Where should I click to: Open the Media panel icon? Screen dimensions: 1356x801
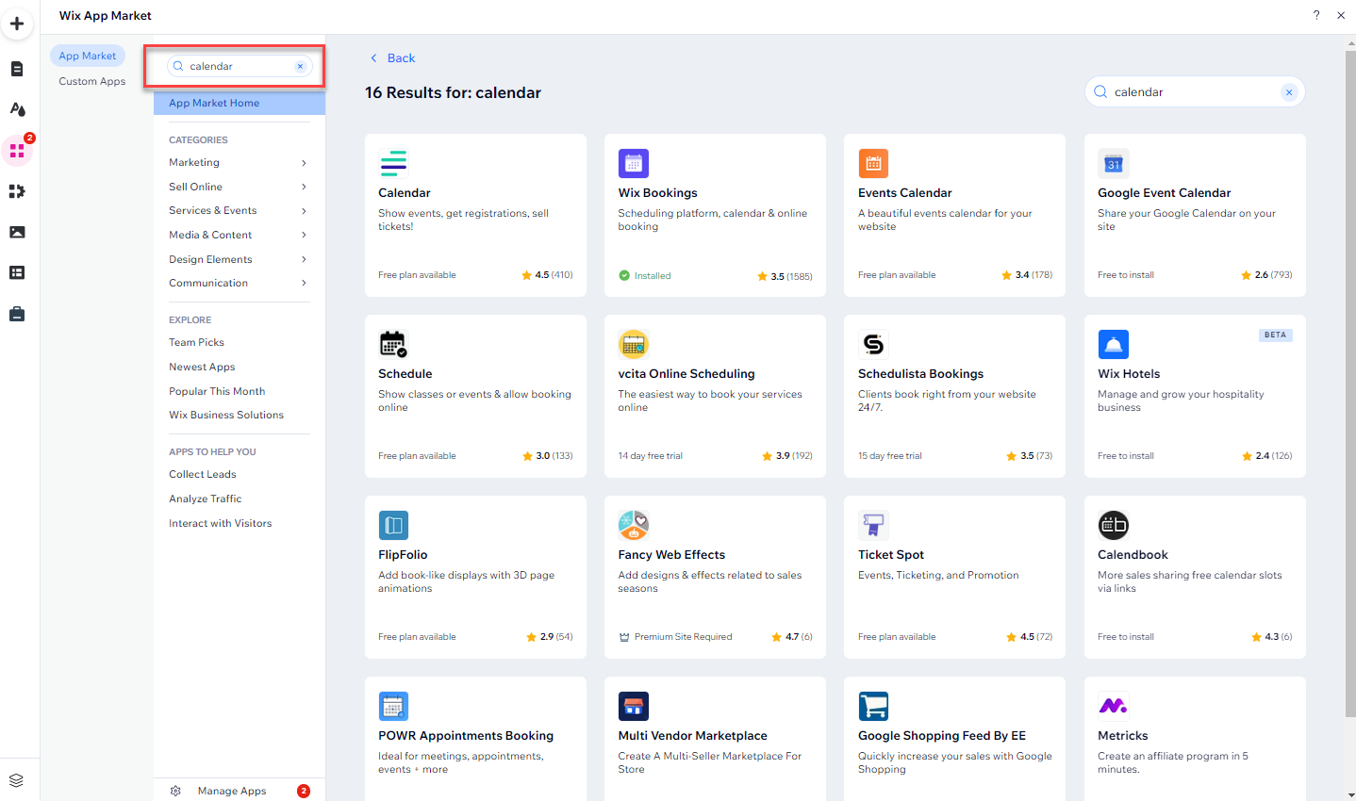(17, 232)
